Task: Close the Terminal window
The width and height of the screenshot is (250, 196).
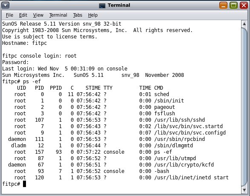Action: 244,6
